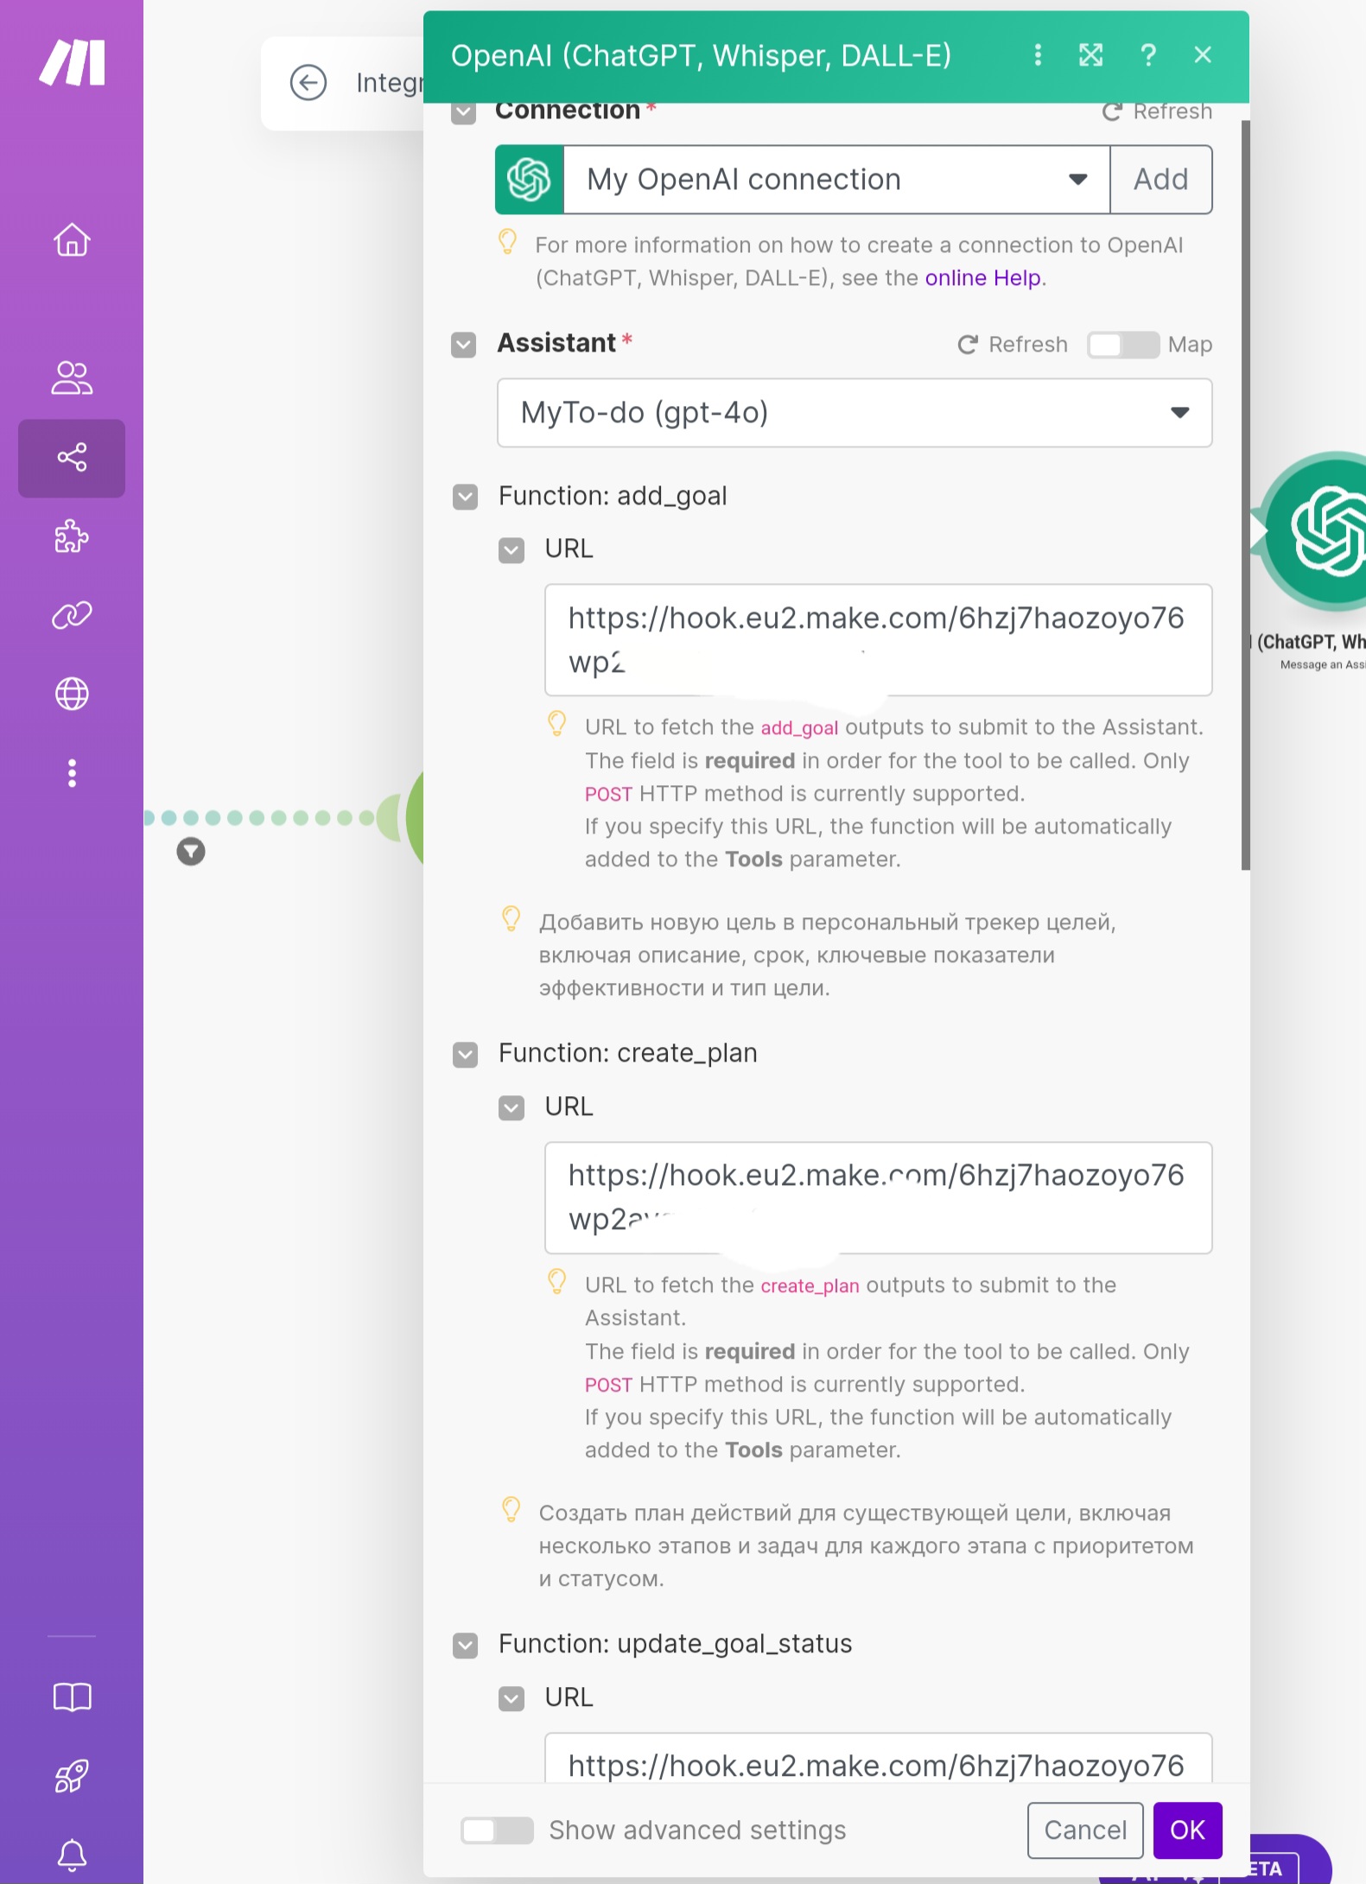Open the MyTo-do (gpt-4o) assistant dropdown
Screen dimensions: 1366x1884
tap(855, 413)
